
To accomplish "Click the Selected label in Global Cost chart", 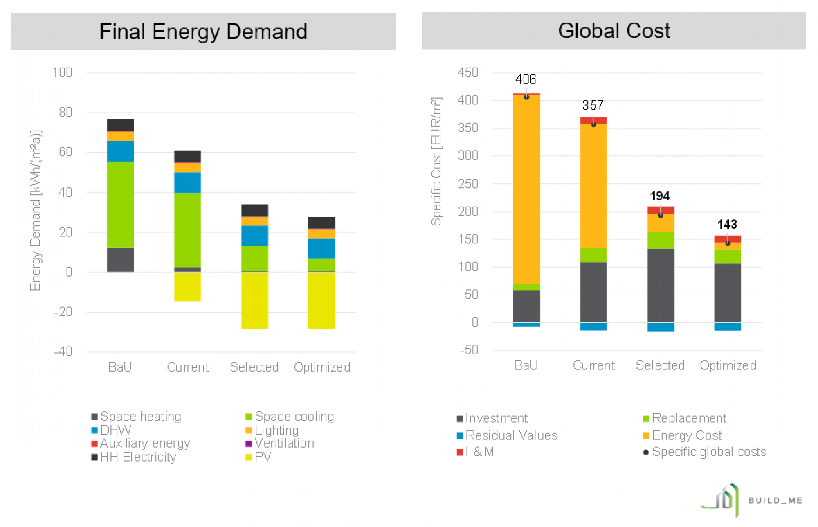I will coord(660,365).
